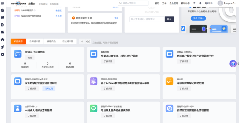Click 了解详情 under 营销云-自媒体矩阵
The height and width of the screenshot is (123, 239).
pos(184,116)
